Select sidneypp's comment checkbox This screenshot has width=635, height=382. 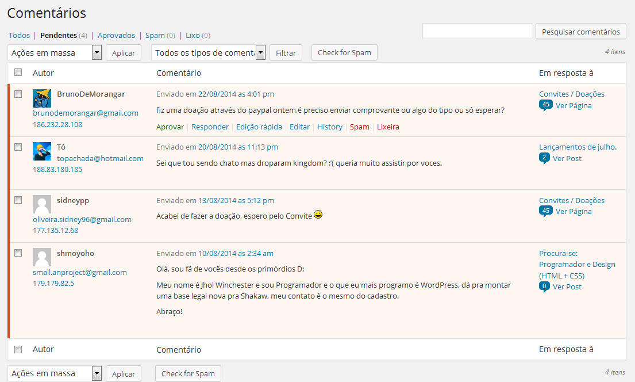[18, 200]
